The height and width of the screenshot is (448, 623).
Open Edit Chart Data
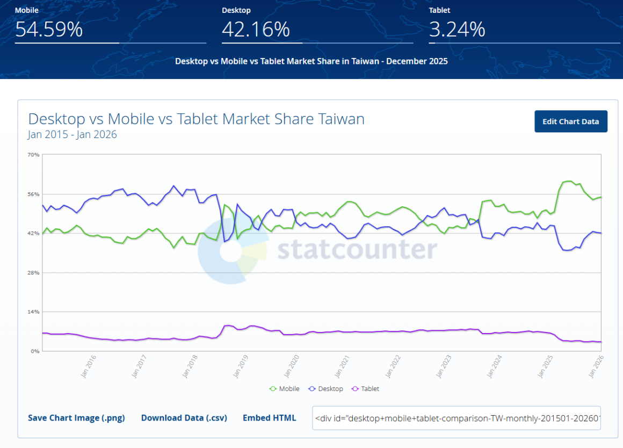570,121
